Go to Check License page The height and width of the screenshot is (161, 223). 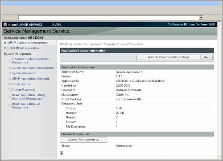point(21,84)
